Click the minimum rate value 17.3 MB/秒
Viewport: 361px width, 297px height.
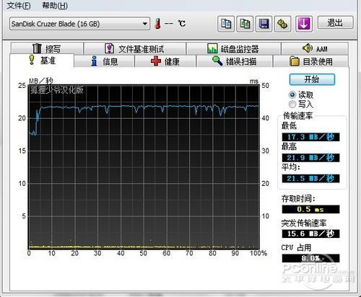point(310,137)
